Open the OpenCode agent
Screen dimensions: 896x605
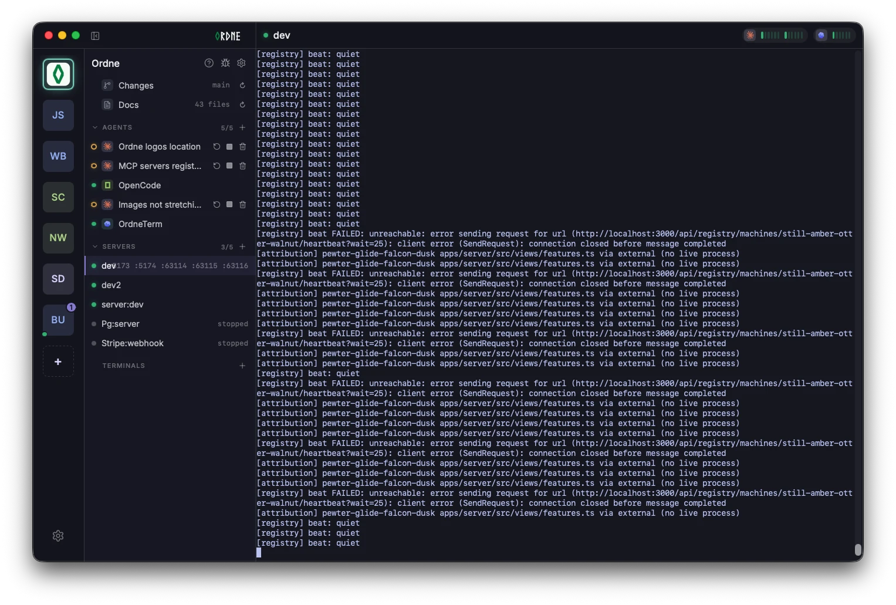coord(170,185)
